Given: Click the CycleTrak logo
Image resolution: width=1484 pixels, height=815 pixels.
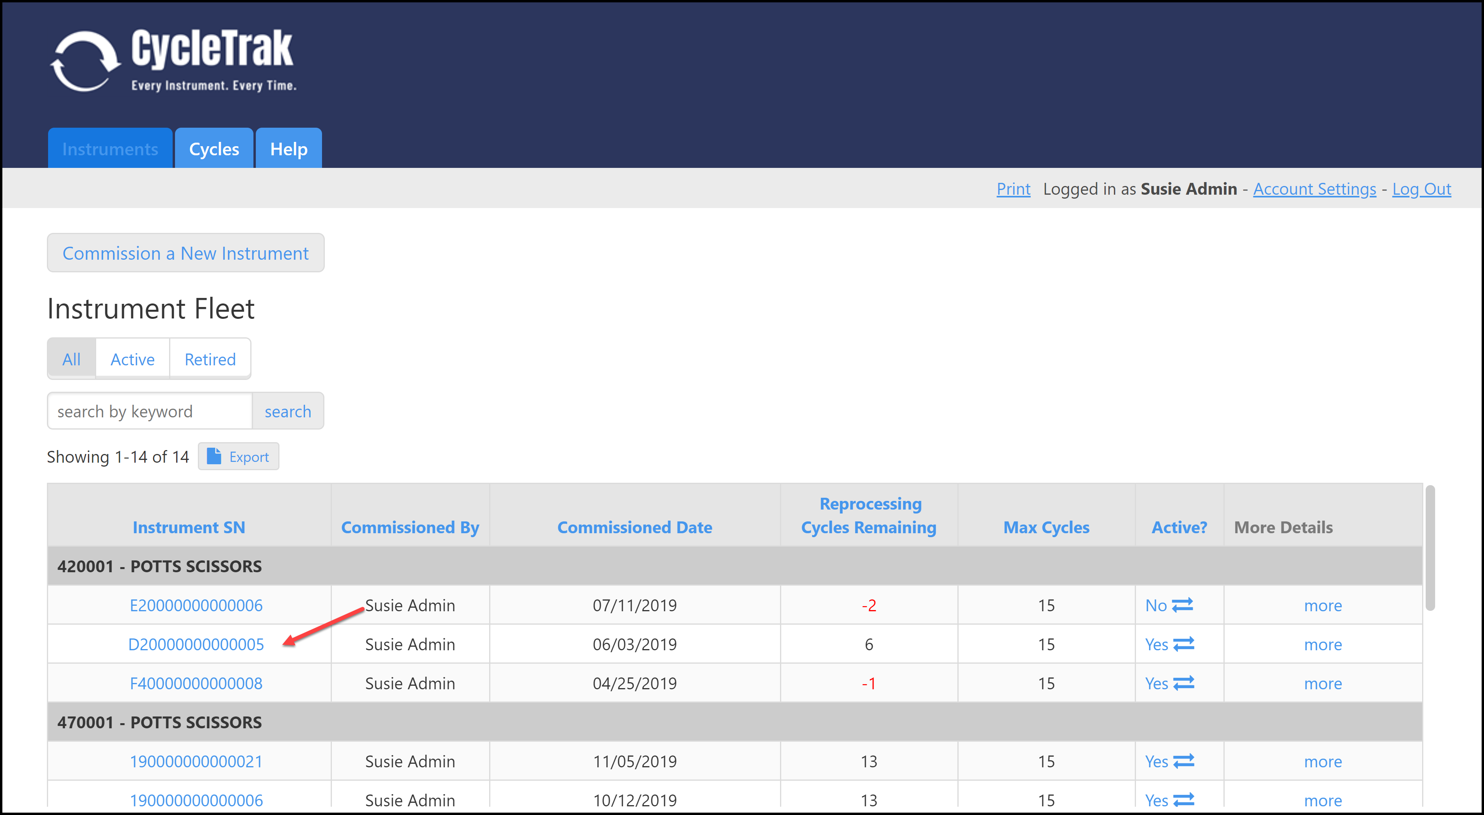Looking at the screenshot, I should click(173, 60).
